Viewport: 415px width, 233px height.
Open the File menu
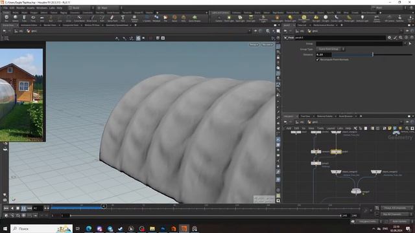(x=5, y=8)
